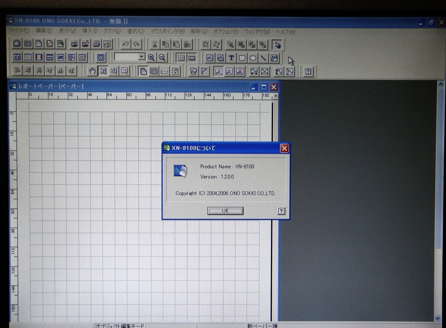Toggle the ruler display button
The height and width of the screenshot is (328, 446).
(192, 58)
